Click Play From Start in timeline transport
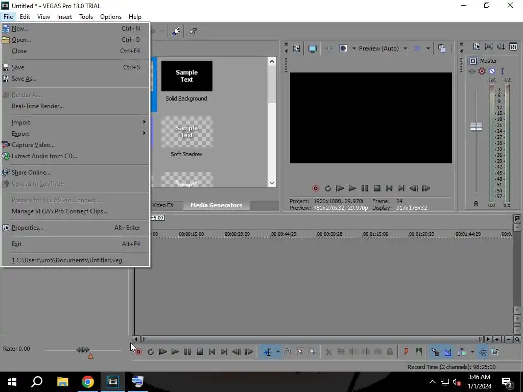This screenshot has width=523, height=392. pos(162,352)
